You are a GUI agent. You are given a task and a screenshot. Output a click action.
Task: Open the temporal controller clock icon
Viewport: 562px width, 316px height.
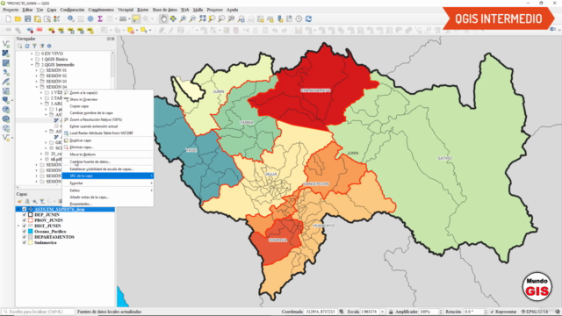pyautogui.click(x=299, y=19)
